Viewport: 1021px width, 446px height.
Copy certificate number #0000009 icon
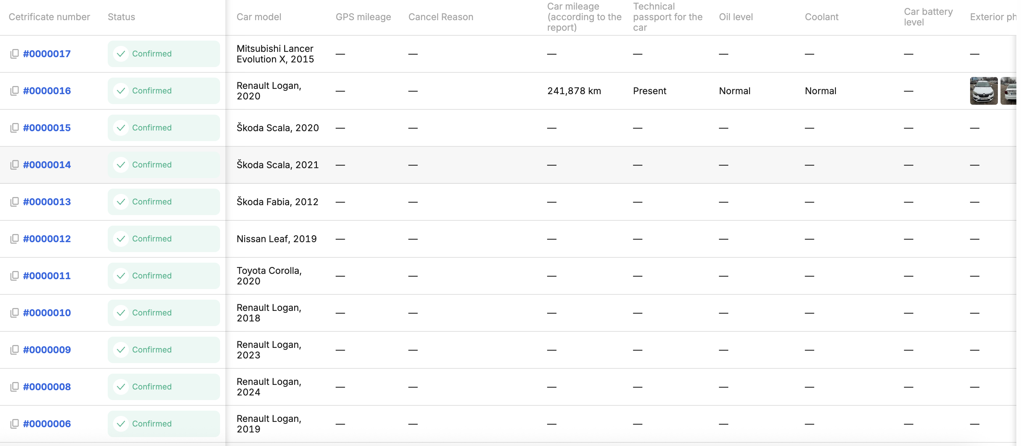pos(14,350)
